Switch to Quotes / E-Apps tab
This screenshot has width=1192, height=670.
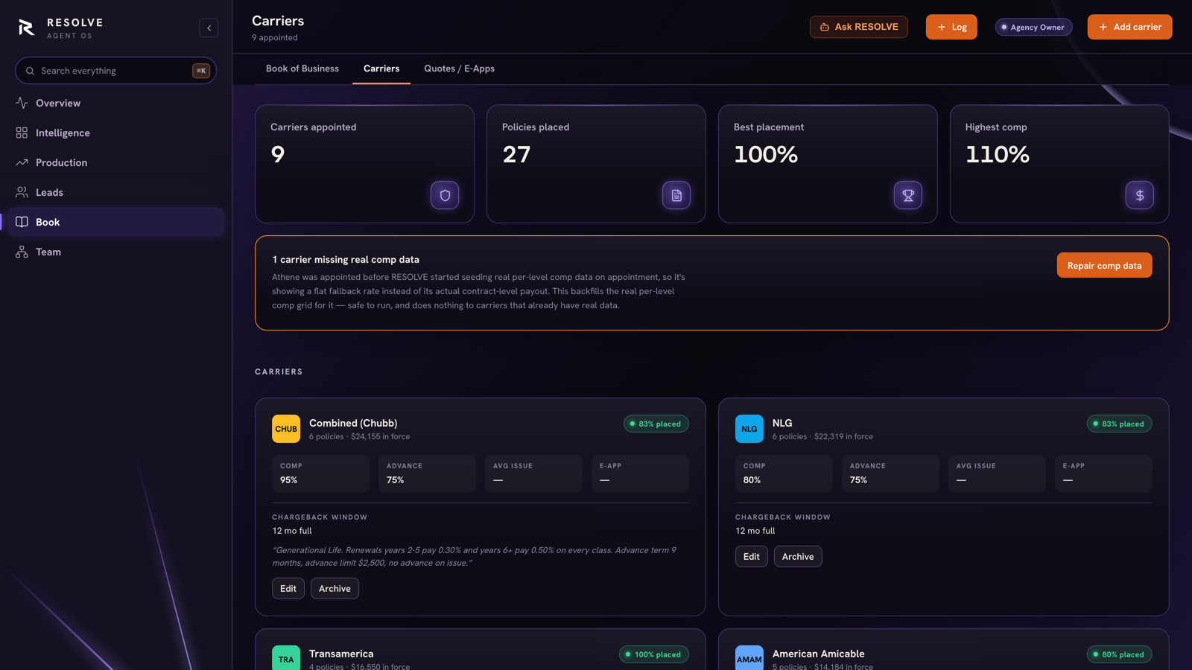460,68
